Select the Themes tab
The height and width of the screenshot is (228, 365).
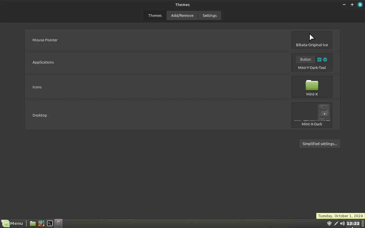coord(155,15)
